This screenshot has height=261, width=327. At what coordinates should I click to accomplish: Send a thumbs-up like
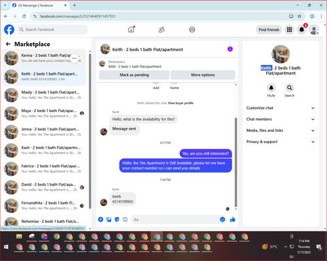[233, 220]
